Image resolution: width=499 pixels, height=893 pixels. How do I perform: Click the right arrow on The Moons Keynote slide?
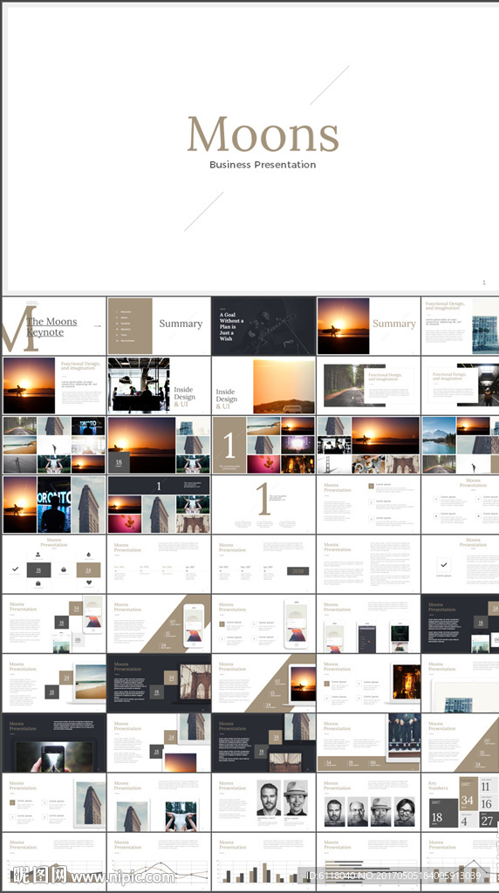[98, 326]
